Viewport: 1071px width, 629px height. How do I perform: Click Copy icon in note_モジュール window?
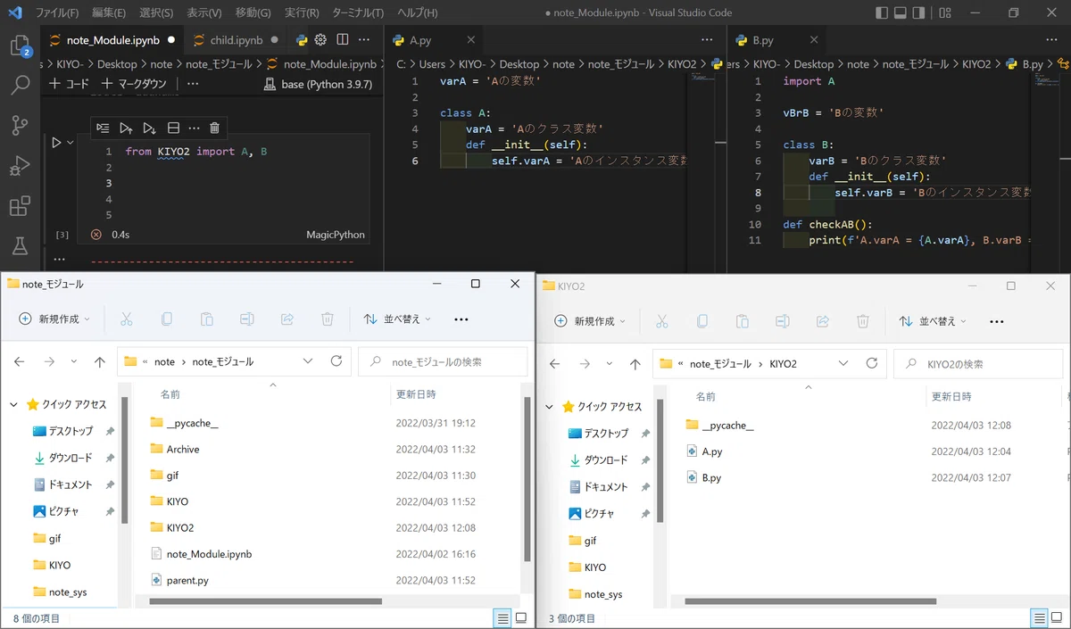point(167,319)
